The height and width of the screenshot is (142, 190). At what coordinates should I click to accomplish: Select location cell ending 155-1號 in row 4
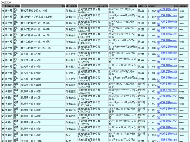(x=43, y=35)
